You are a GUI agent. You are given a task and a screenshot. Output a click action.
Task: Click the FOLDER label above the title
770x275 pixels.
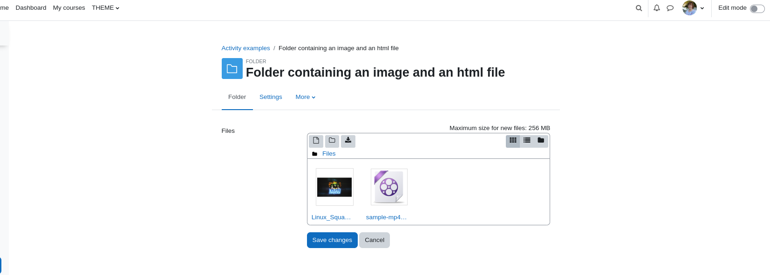256,61
